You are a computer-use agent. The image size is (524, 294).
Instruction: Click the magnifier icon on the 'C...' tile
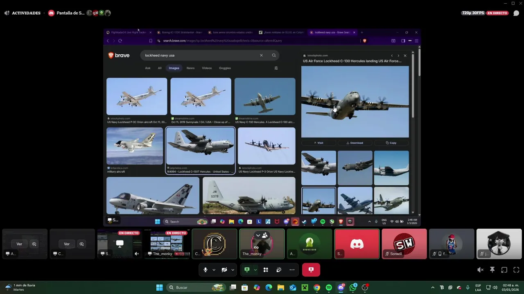[81, 244]
